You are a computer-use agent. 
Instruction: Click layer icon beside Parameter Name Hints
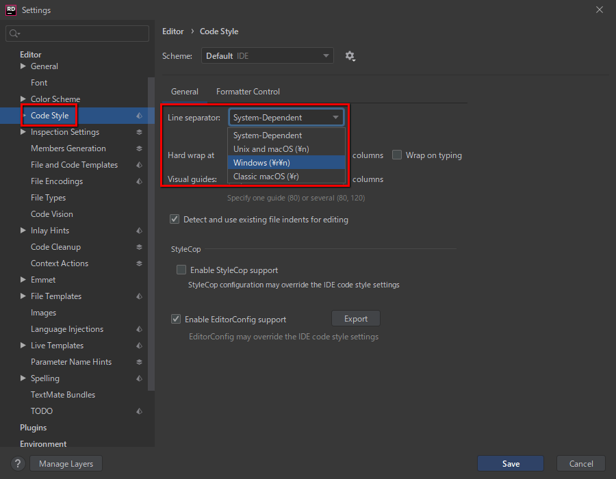point(139,362)
